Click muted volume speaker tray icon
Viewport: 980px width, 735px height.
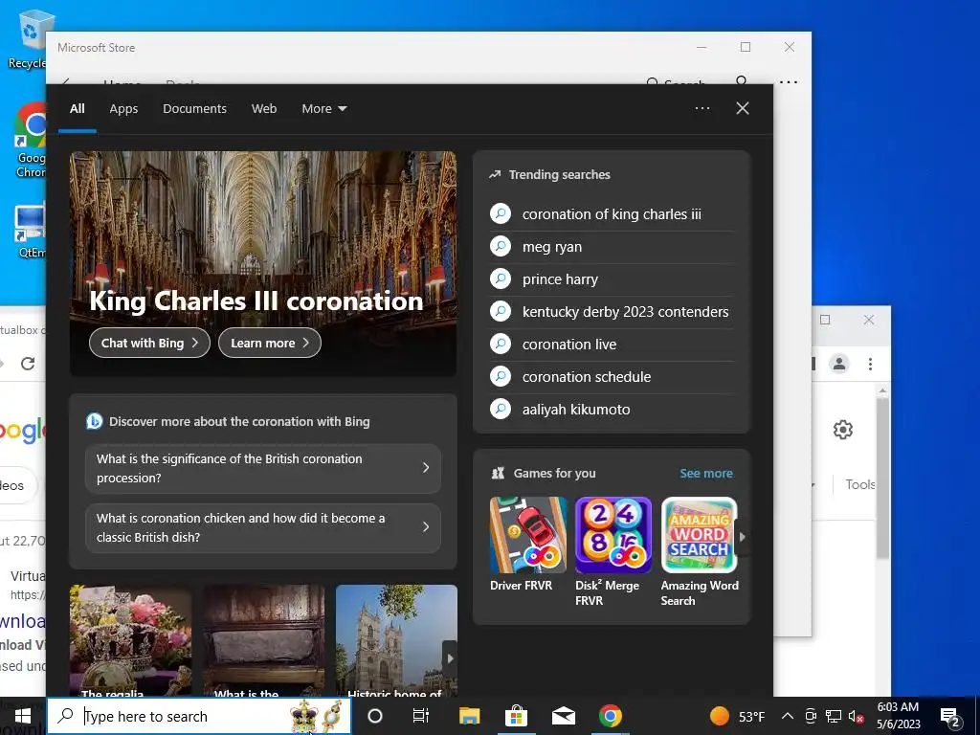856,716
